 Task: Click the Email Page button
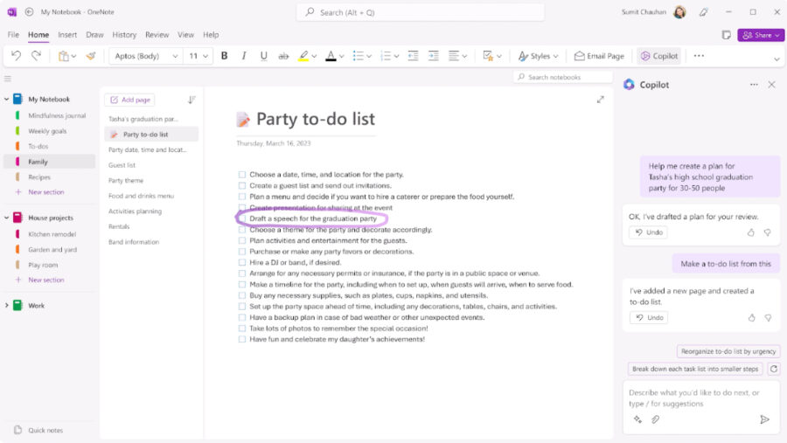[x=599, y=56]
